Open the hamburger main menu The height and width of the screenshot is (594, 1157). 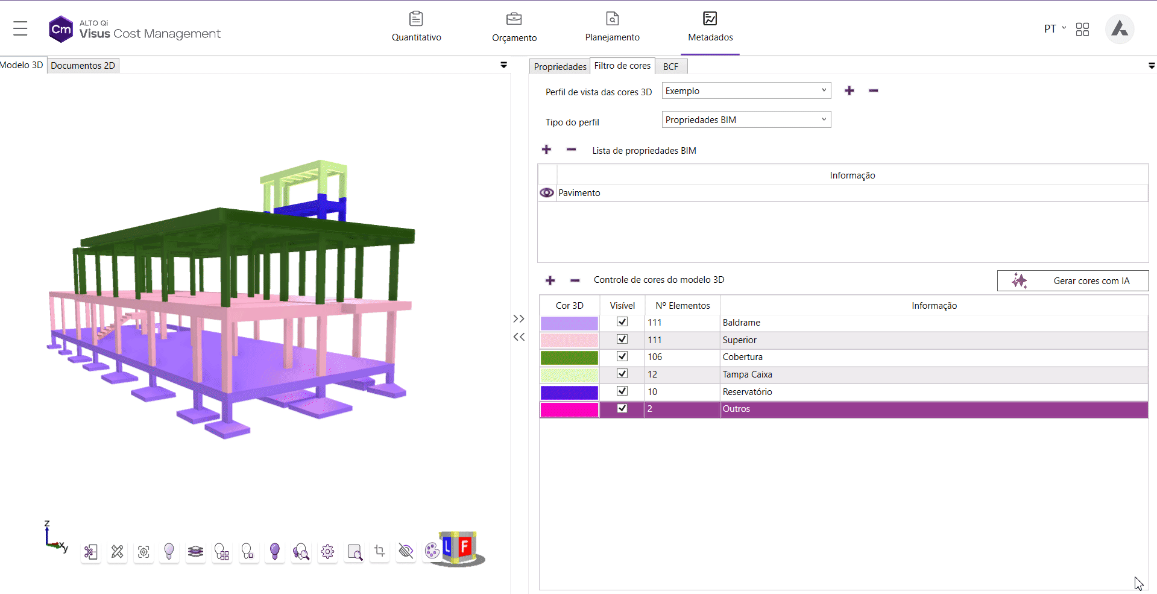(x=20, y=28)
